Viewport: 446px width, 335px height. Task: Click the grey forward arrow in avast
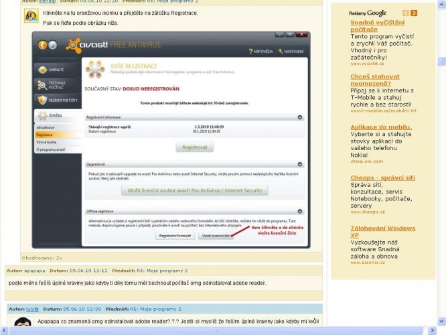[53, 45]
